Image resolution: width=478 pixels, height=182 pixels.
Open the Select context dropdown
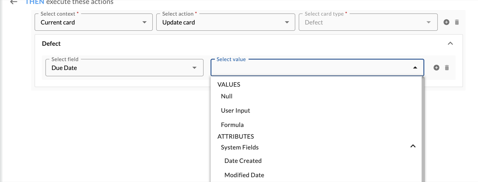94,22
